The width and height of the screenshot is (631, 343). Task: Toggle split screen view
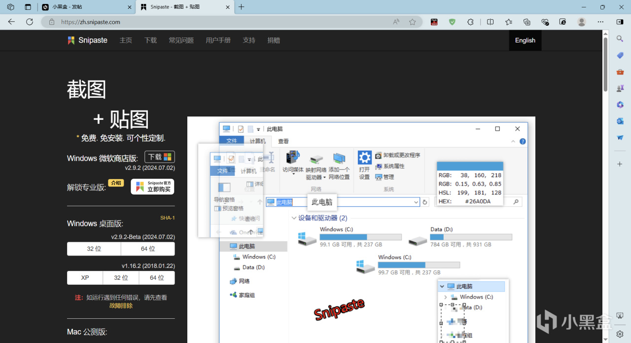click(490, 22)
